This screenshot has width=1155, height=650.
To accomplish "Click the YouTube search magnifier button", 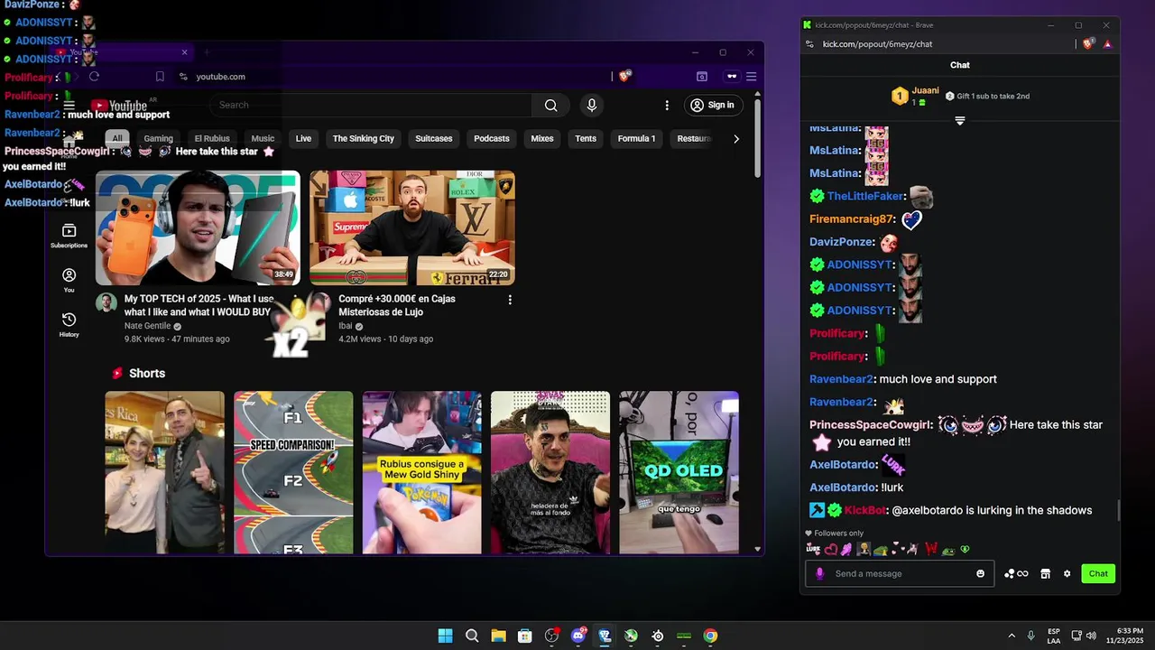I will point(550,106).
